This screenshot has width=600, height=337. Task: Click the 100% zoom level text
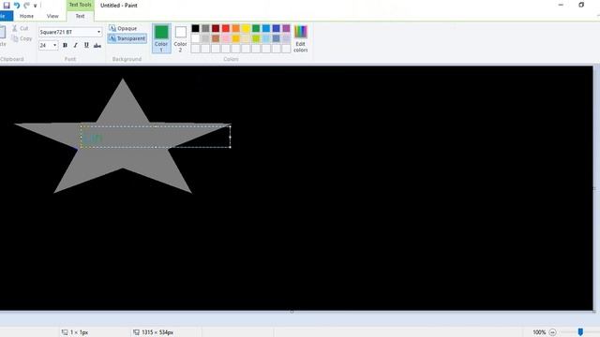tap(539, 332)
